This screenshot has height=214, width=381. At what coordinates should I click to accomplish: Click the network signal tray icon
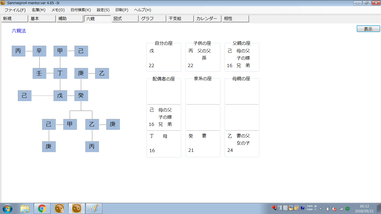[x=341, y=209]
